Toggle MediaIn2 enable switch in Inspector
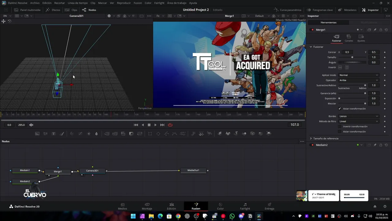Image resolution: width=392 pixels, height=221 pixels. coord(312,145)
